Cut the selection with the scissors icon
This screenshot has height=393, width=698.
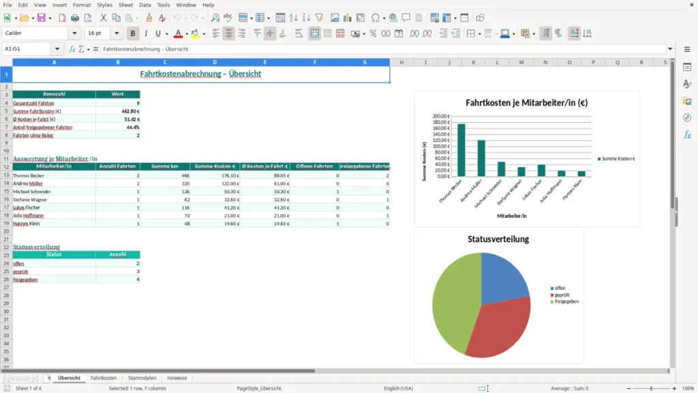pos(104,18)
